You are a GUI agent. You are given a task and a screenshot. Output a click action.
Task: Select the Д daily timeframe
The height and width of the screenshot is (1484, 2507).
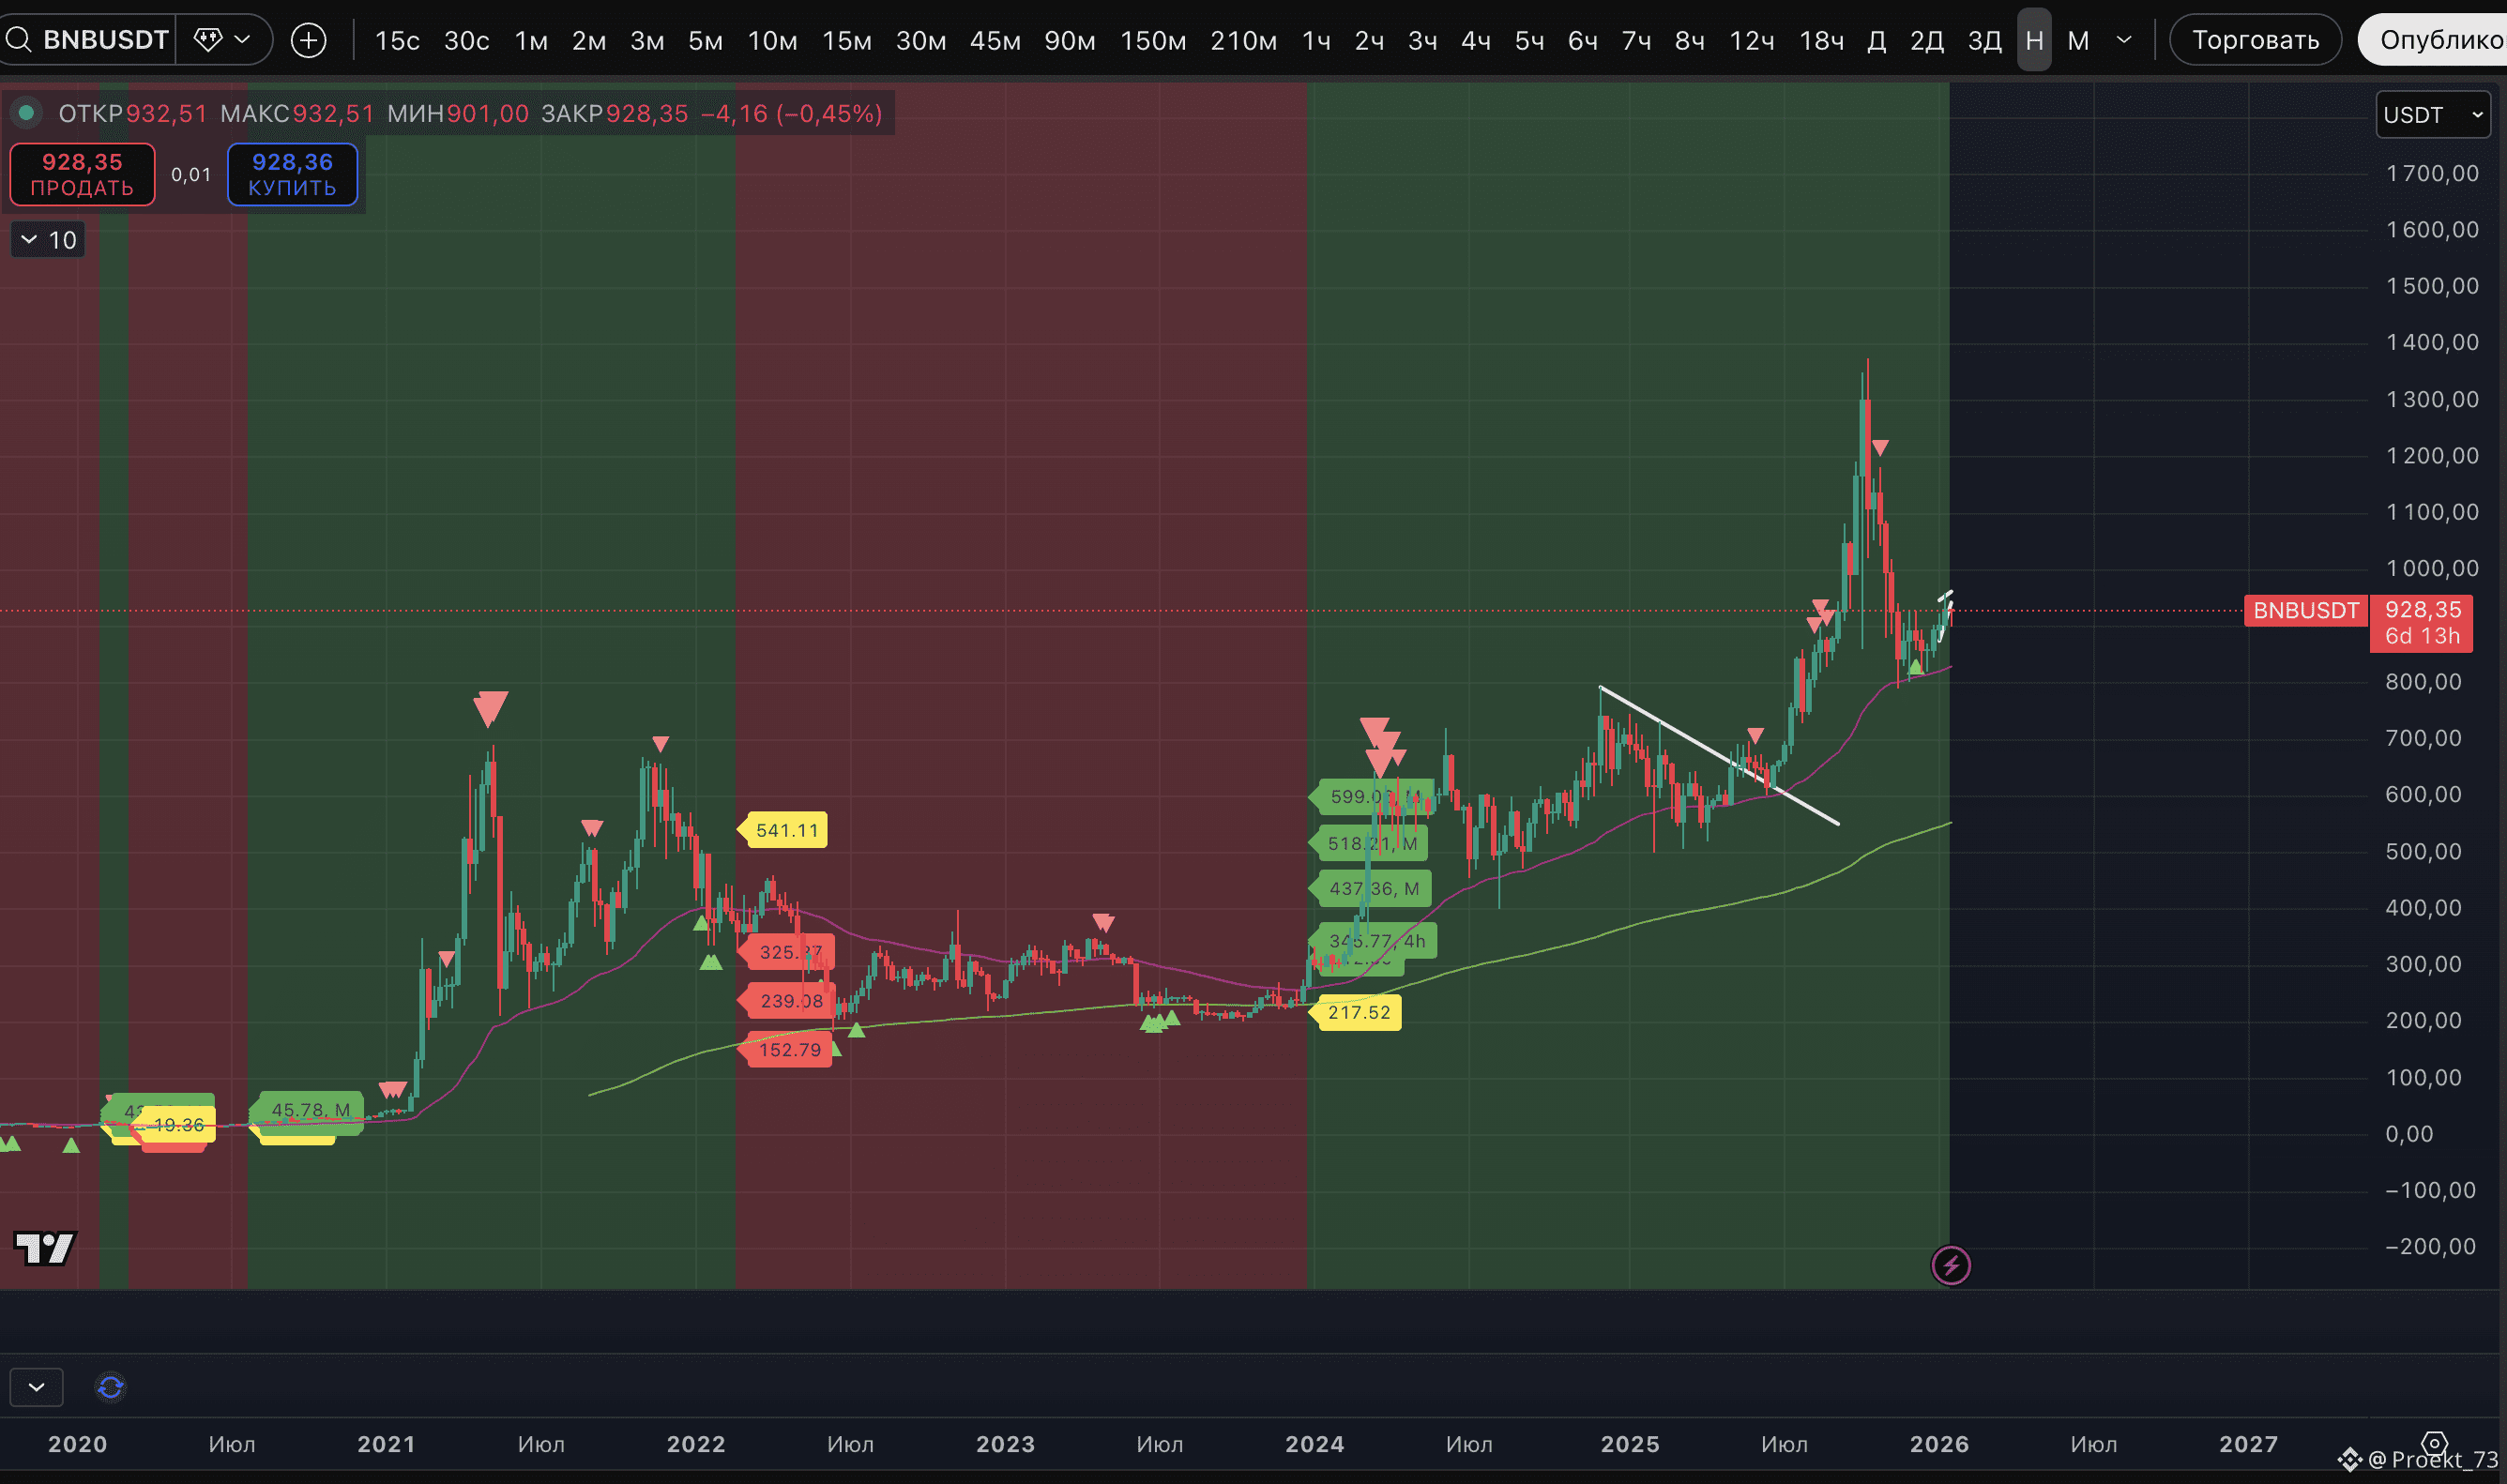tap(1876, 40)
